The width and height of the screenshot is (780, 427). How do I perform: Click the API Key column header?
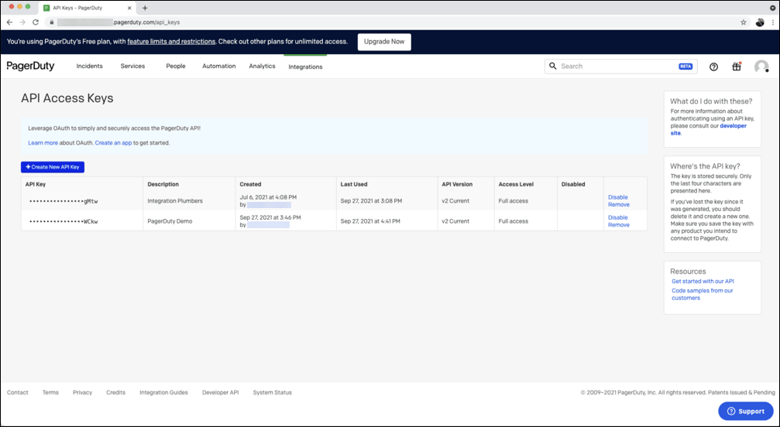(x=36, y=184)
